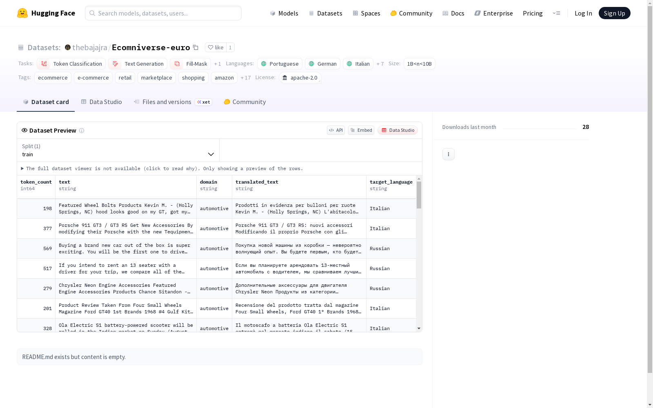Click the 1B<n<10B size tag
Image resolution: width=653 pixels, height=408 pixels.
420,64
